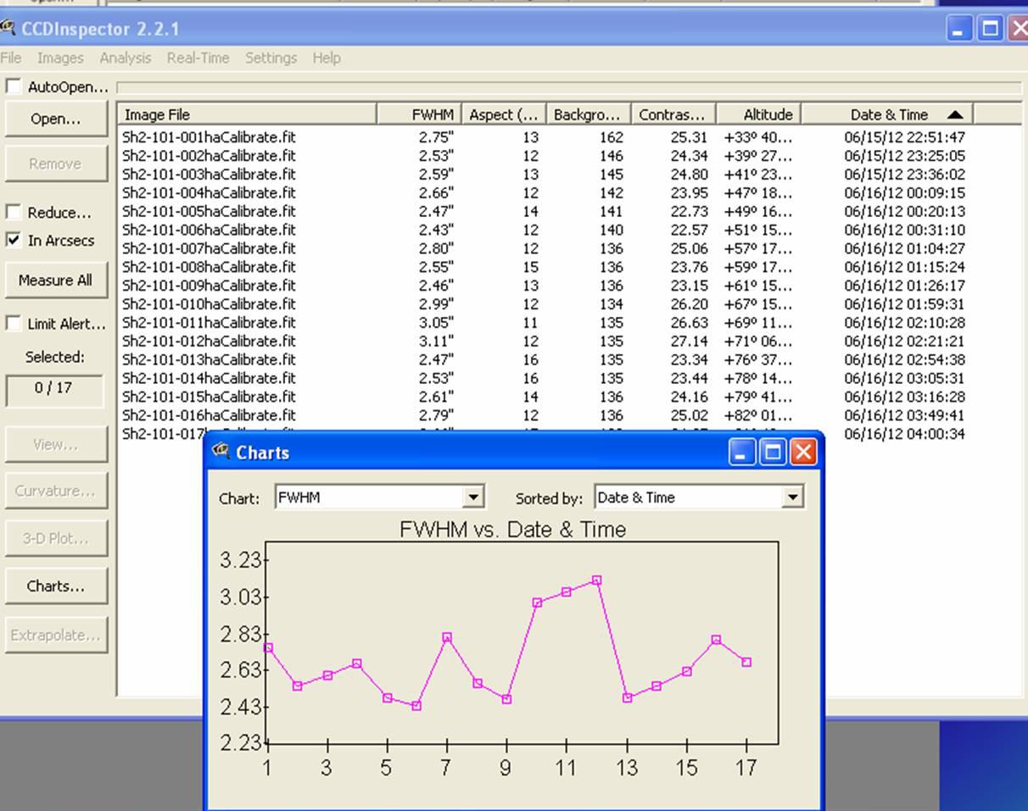
Task: Click the 06/15/12 22:51:47 date cell
Action: click(904, 137)
